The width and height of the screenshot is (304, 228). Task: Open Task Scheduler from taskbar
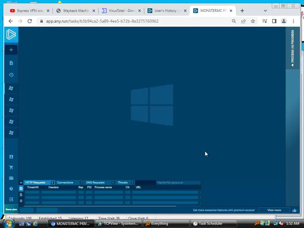click(214, 224)
